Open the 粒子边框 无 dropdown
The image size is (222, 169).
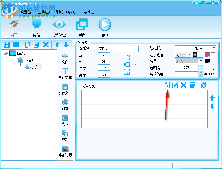point(183,55)
